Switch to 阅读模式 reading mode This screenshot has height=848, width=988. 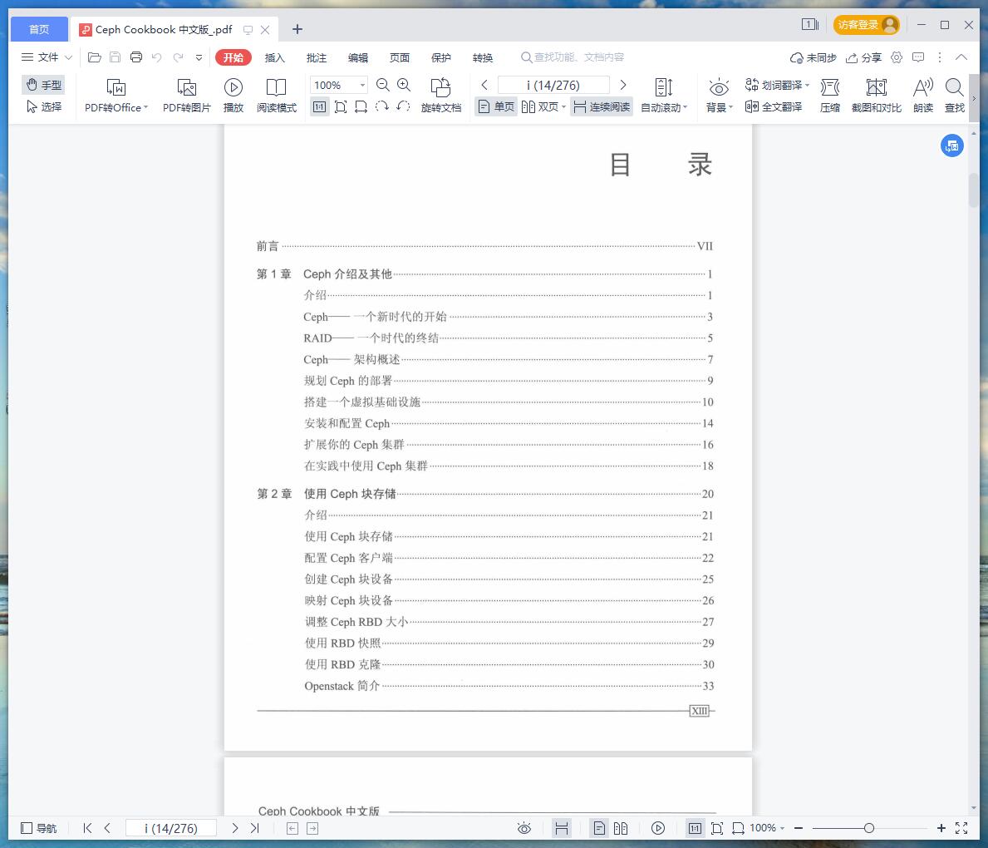pos(276,95)
